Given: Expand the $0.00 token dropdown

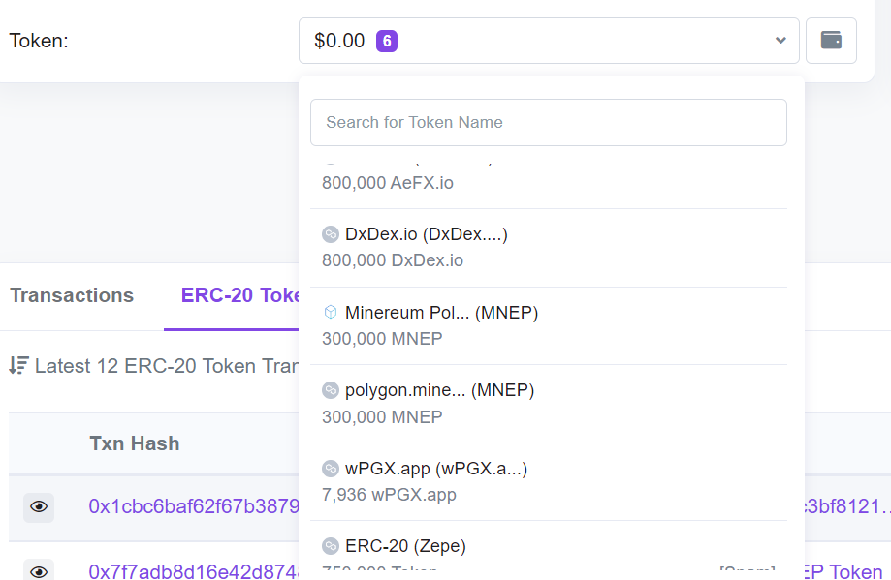Looking at the screenshot, I should (x=549, y=41).
